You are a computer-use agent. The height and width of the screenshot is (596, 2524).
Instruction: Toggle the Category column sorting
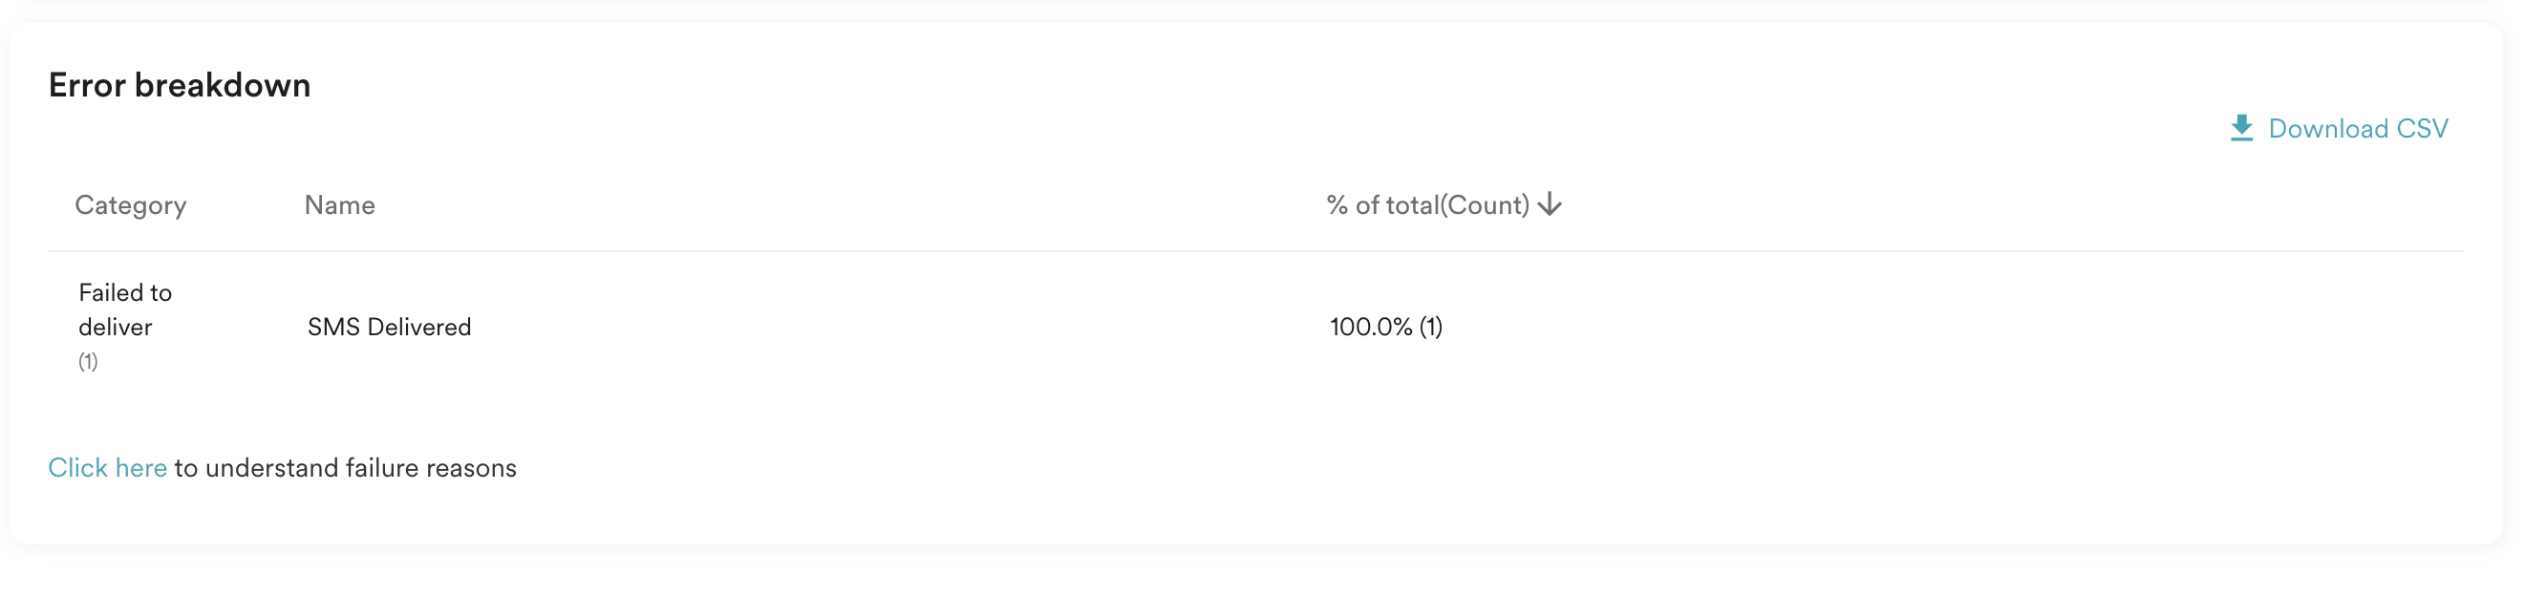[x=130, y=204]
